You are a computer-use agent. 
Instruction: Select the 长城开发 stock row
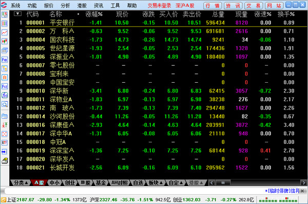[158, 168]
